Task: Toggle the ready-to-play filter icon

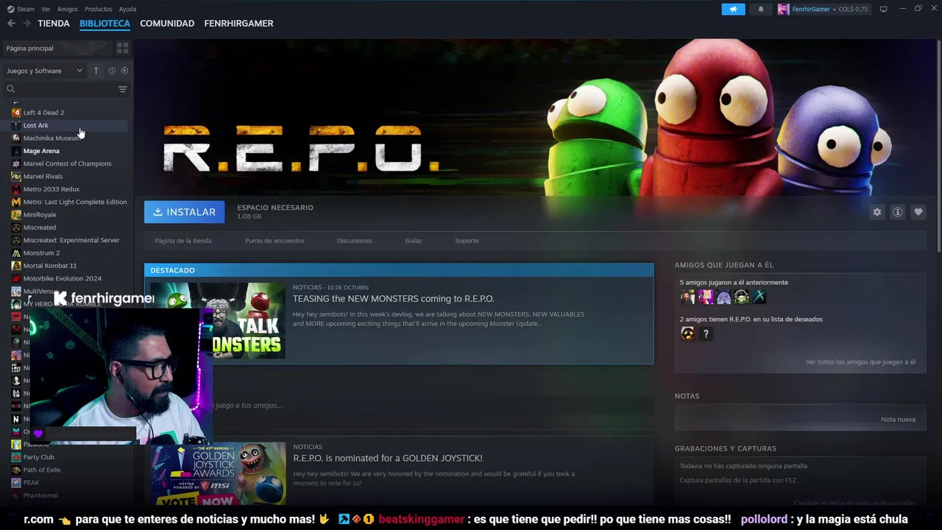Action: coord(124,71)
